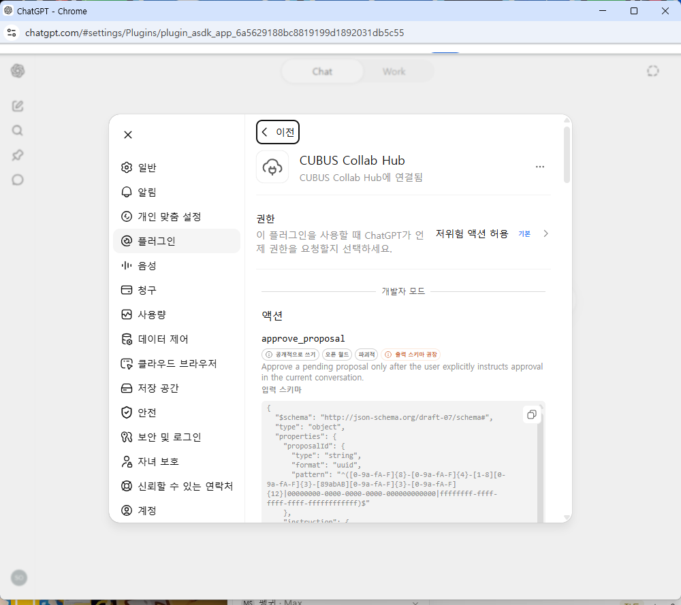This screenshot has height=605, width=681.
Task: Click the 공개적으로 쓰기 tag
Action: (x=291, y=355)
